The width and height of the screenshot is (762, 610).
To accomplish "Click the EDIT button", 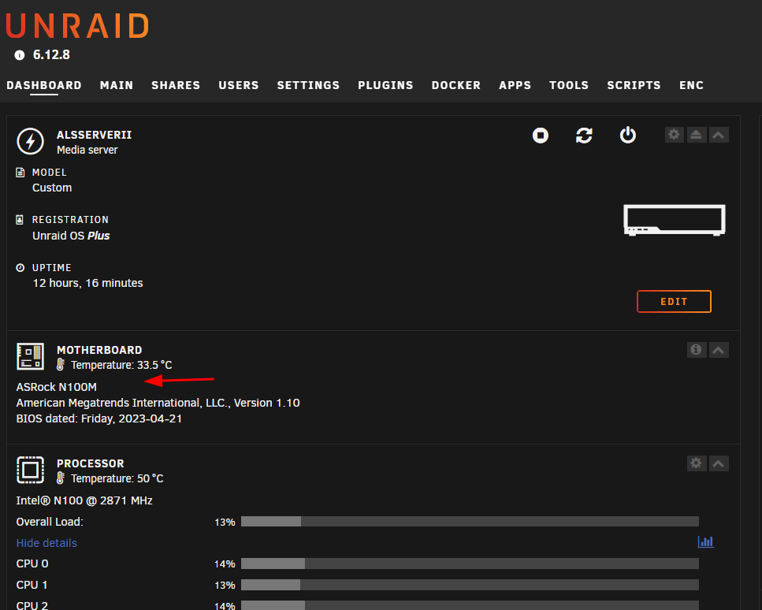I will 674,301.
